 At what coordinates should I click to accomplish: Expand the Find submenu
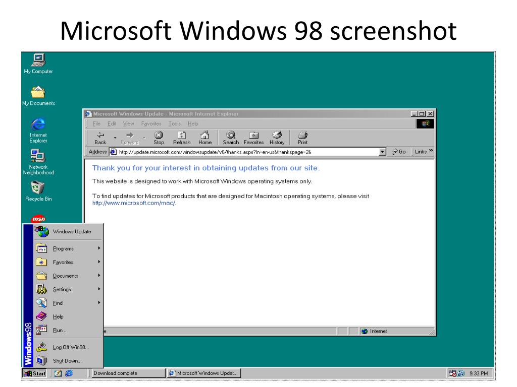point(68,303)
